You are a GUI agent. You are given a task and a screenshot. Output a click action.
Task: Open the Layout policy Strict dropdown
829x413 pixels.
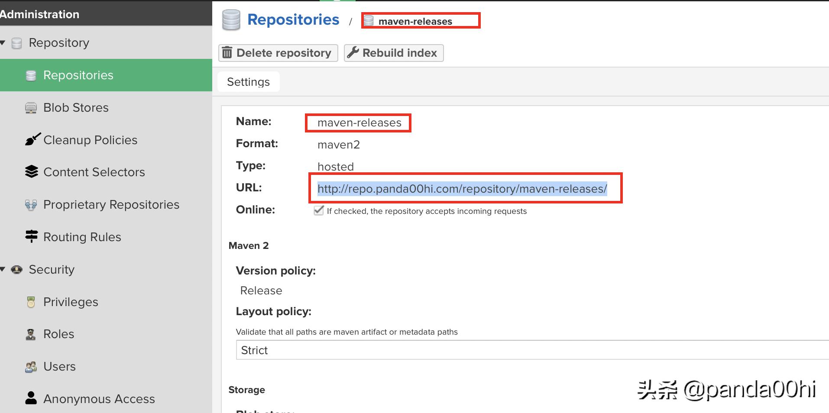532,350
